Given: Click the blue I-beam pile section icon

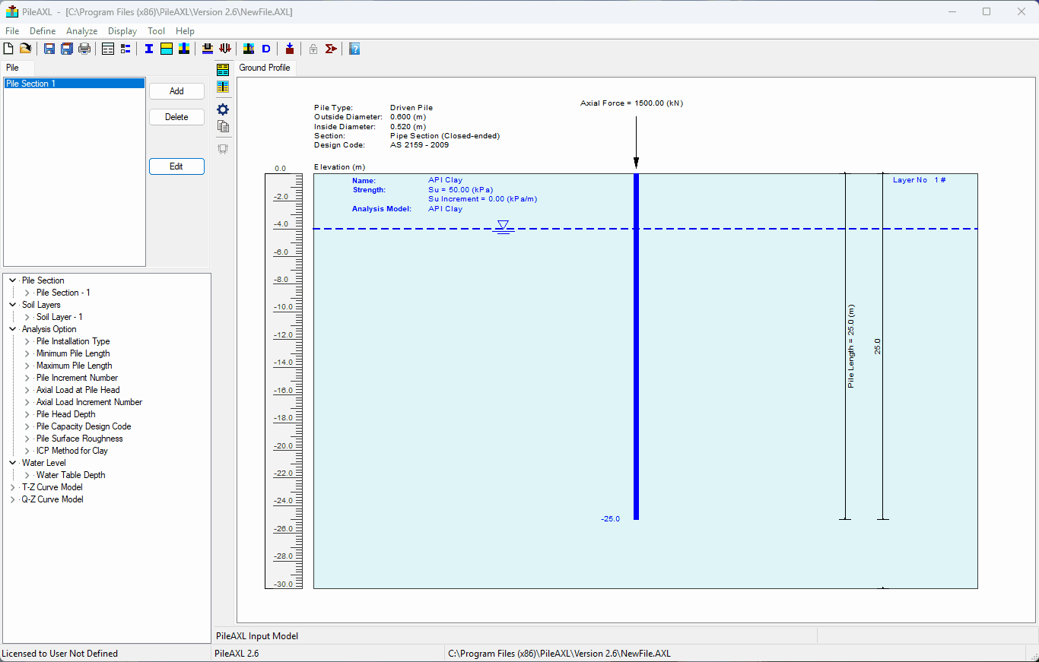Looking at the screenshot, I should (148, 49).
